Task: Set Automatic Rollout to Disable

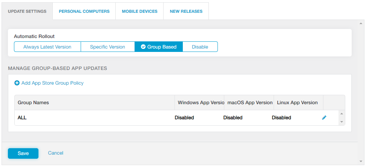Action: pyautogui.click(x=200, y=47)
